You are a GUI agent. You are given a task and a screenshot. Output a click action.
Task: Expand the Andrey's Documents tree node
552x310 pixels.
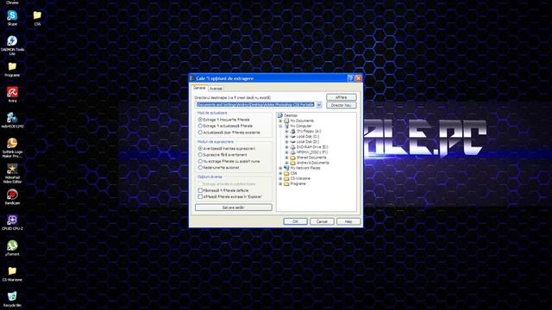[286, 163]
